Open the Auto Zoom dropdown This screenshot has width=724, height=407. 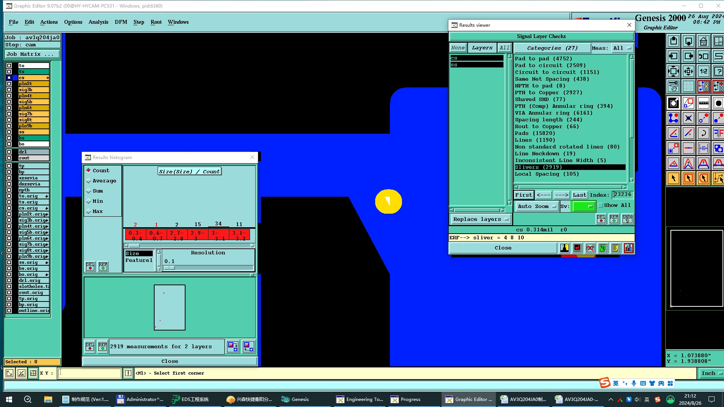point(537,207)
